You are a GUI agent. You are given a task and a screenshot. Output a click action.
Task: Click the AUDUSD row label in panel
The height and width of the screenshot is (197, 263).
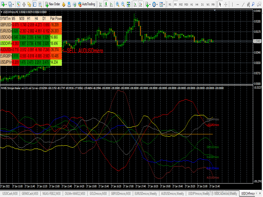[6, 50]
